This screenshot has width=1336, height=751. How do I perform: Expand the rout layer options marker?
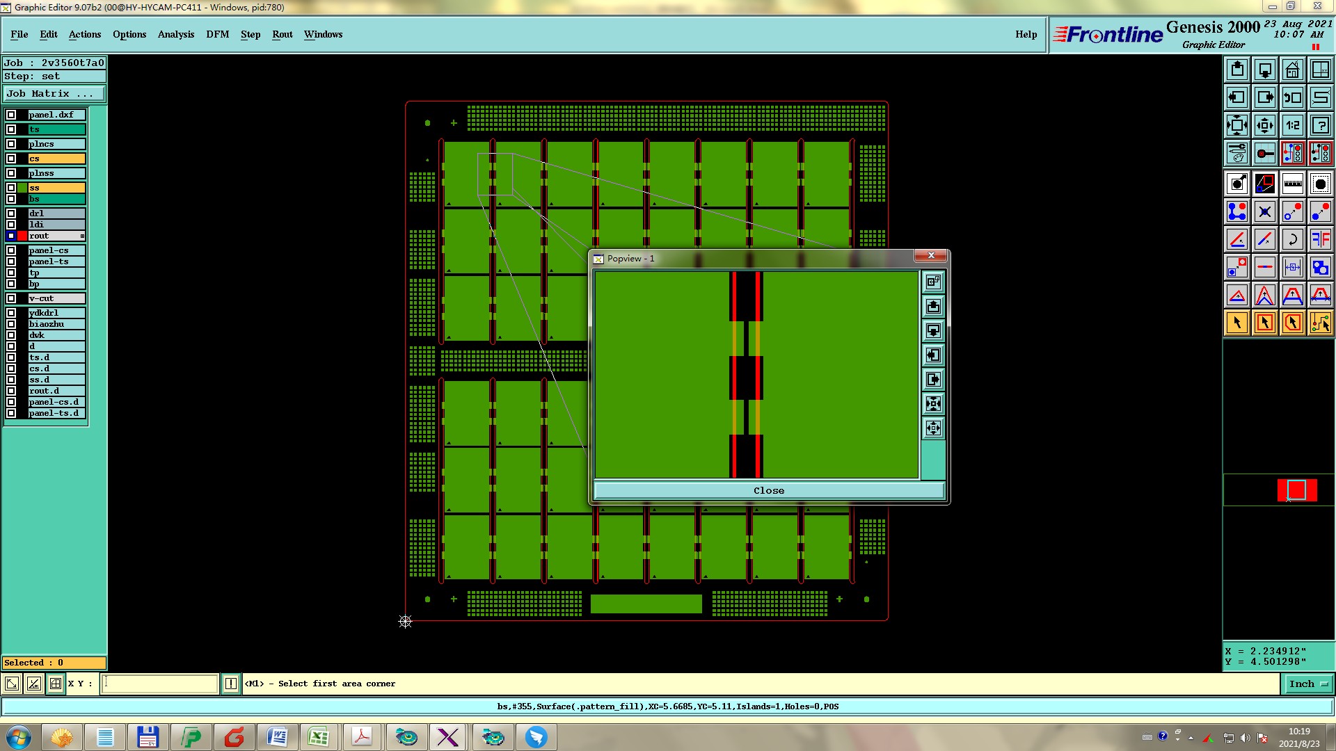point(82,236)
